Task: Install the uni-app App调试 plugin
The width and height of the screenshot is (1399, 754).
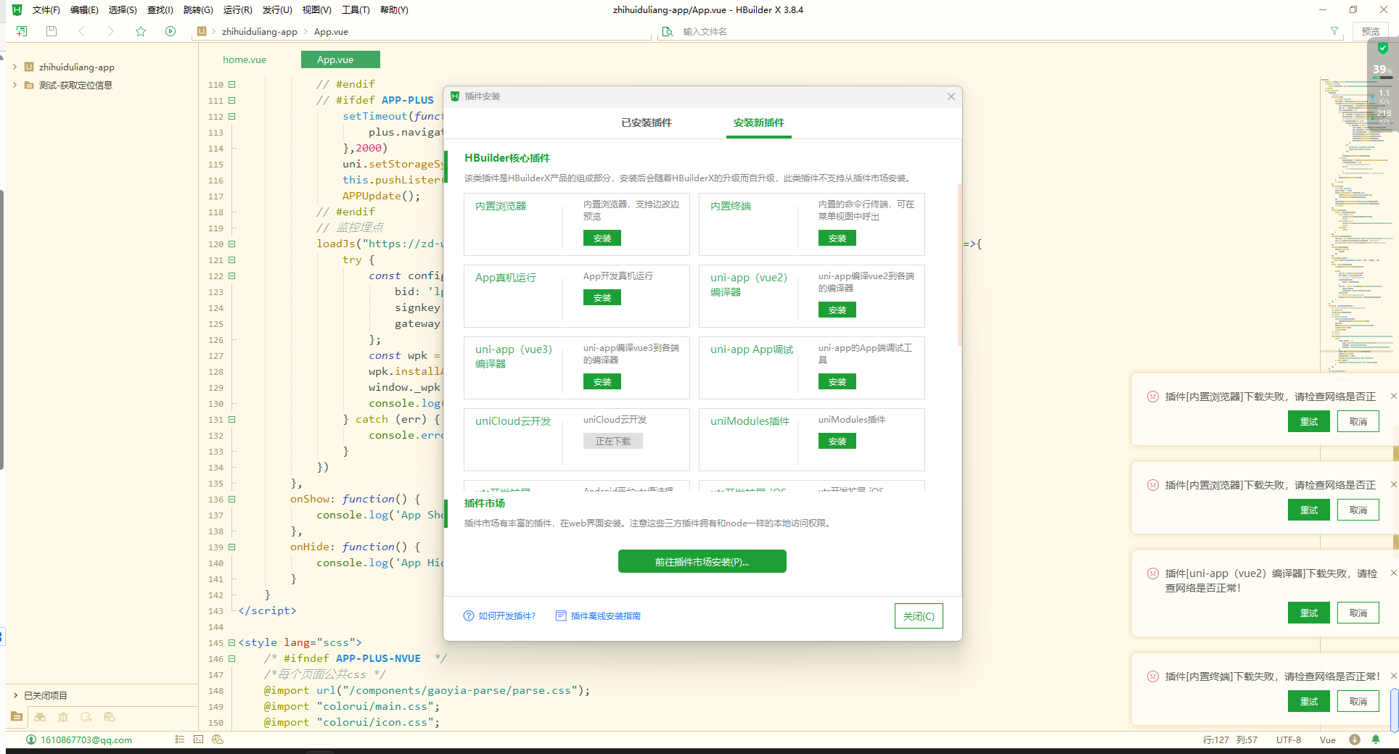Action: pyautogui.click(x=837, y=381)
